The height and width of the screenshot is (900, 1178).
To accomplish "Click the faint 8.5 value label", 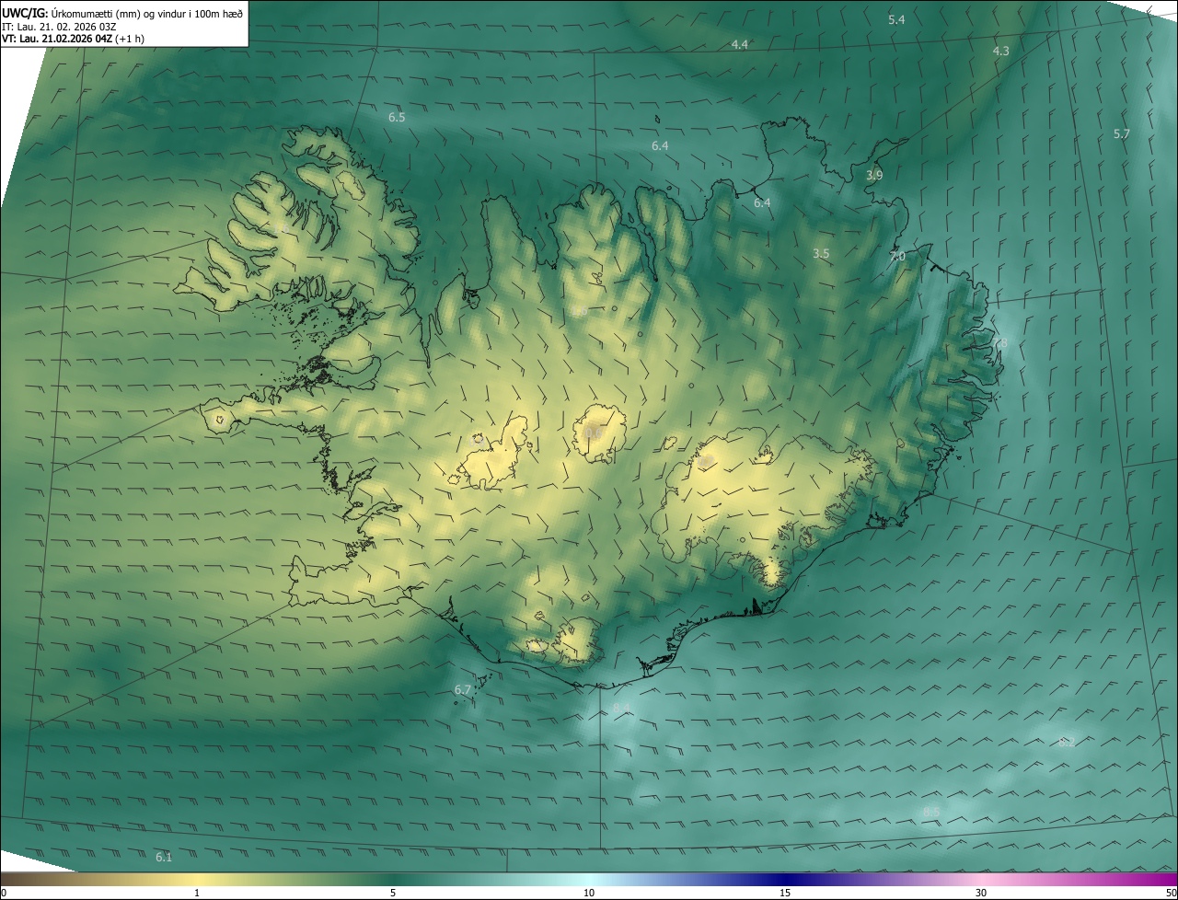I will click(x=931, y=812).
